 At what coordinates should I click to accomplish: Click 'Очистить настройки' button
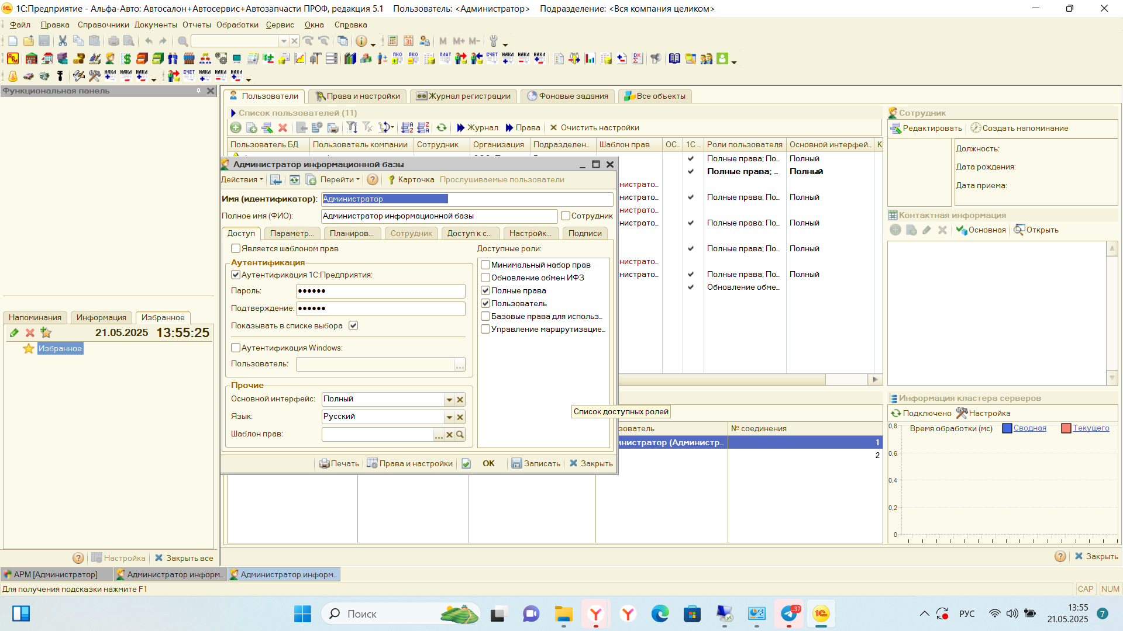594,127
